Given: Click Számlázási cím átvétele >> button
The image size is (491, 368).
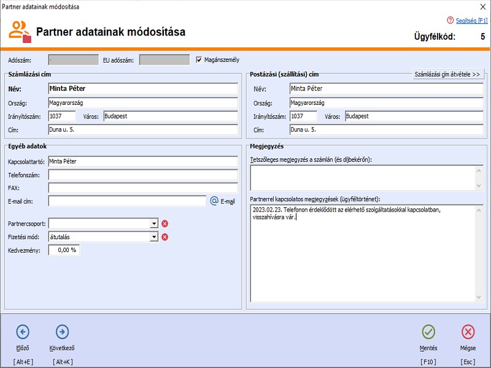Looking at the screenshot, I should (447, 74).
